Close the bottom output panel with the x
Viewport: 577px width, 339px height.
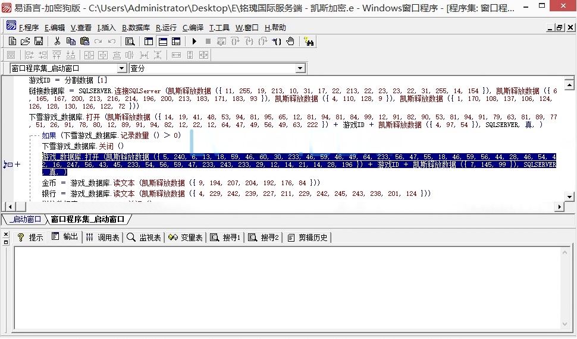tap(5, 235)
